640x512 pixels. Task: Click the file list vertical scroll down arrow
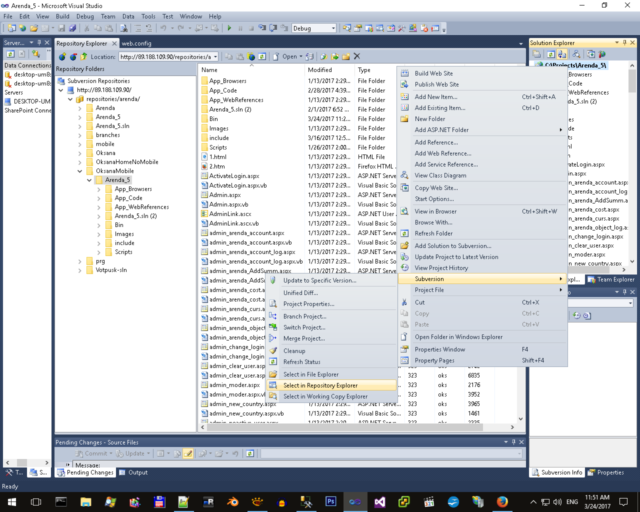coord(520,419)
